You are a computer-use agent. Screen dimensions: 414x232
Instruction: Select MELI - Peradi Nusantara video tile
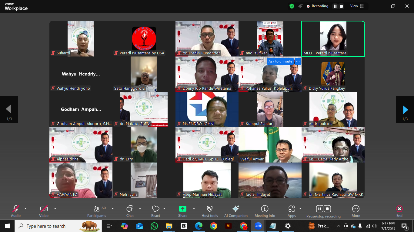(333, 39)
